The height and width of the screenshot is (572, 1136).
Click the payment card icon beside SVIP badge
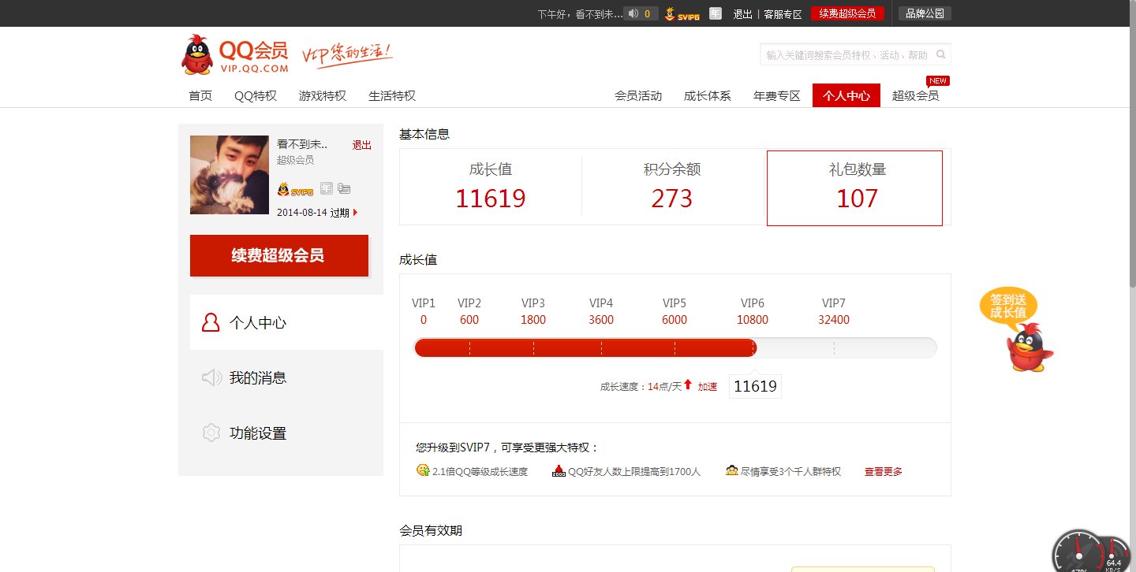tap(345, 188)
